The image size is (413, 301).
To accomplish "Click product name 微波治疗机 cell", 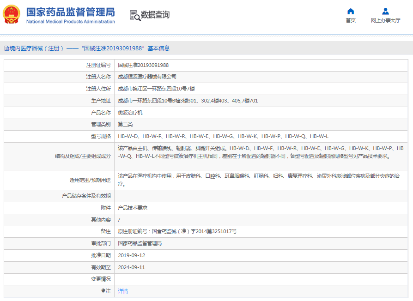I will (x=130, y=113).
